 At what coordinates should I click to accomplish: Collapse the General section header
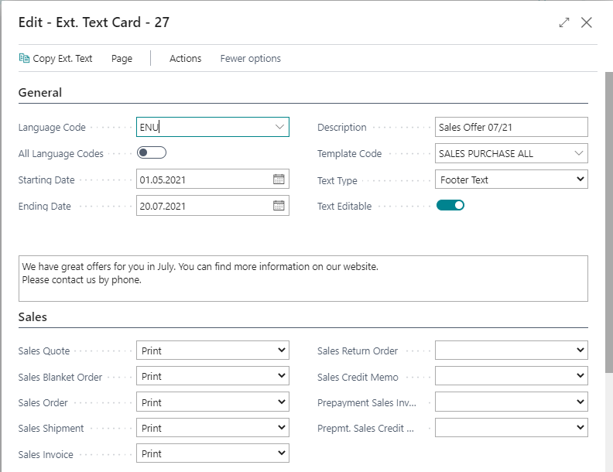pos(40,93)
